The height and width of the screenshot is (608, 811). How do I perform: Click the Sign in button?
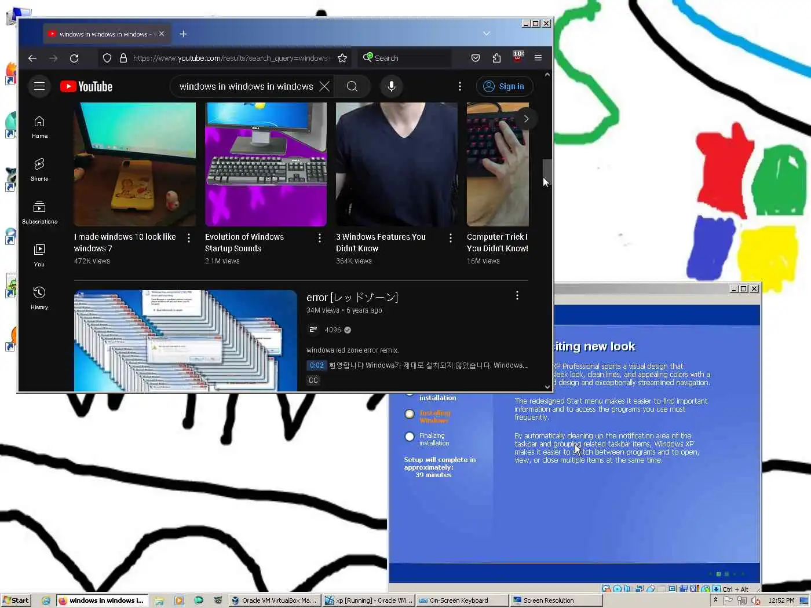click(x=505, y=86)
